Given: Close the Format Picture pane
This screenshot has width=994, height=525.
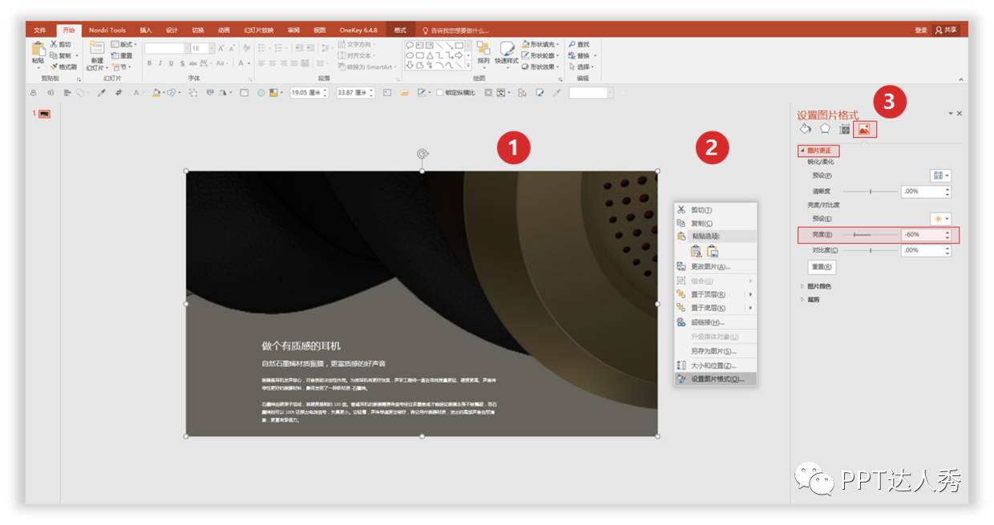Looking at the screenshot, I should [x=960, y=114].
